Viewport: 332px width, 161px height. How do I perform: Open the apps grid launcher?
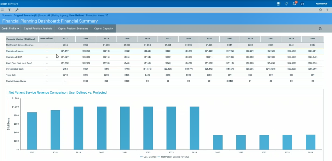click(278, 4)
